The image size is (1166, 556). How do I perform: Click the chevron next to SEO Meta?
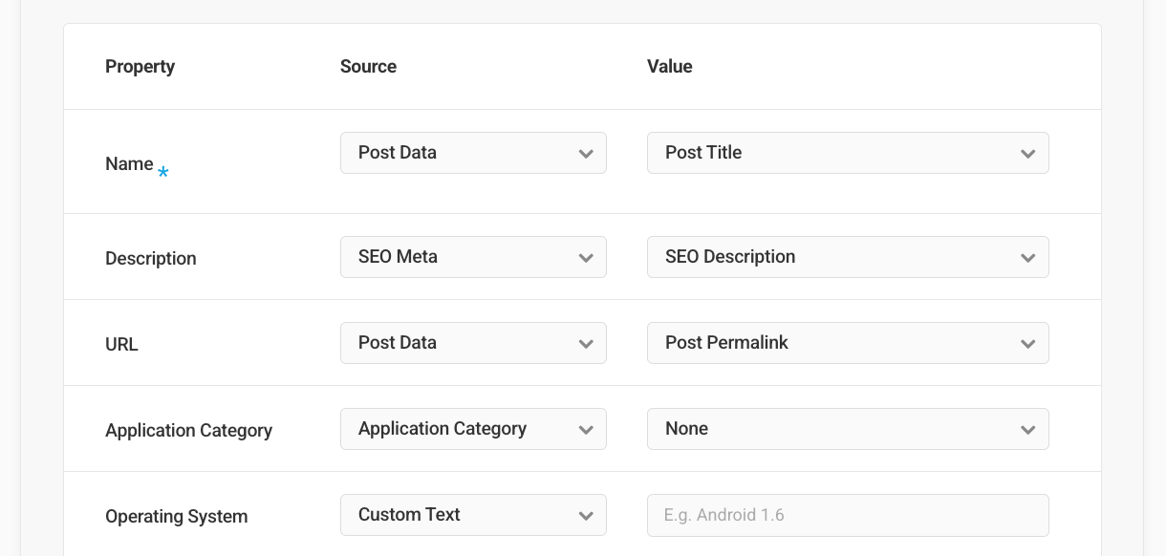click(586, 257)
